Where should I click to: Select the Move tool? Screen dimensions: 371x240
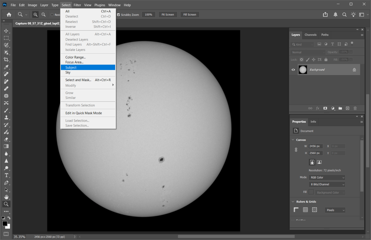(x=6, y=31)
